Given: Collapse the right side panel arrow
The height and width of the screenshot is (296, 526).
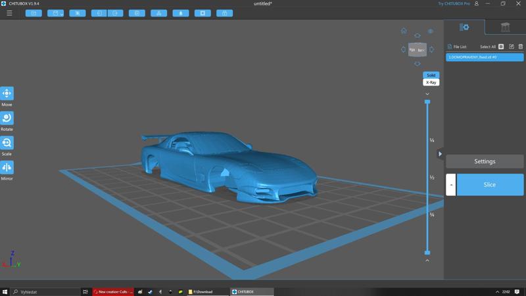Looking at the screenshot, I should [x=440, y=154].
